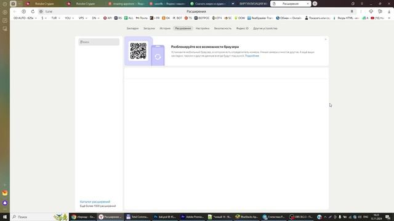This screenshot has width=394, height=221.
Task: Open the purple Alice assistant icon in the sidebar
Action: pos(5,203)
